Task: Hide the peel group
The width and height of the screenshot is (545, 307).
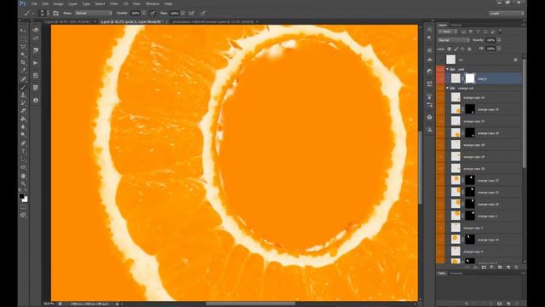Action: coord(440,69)
